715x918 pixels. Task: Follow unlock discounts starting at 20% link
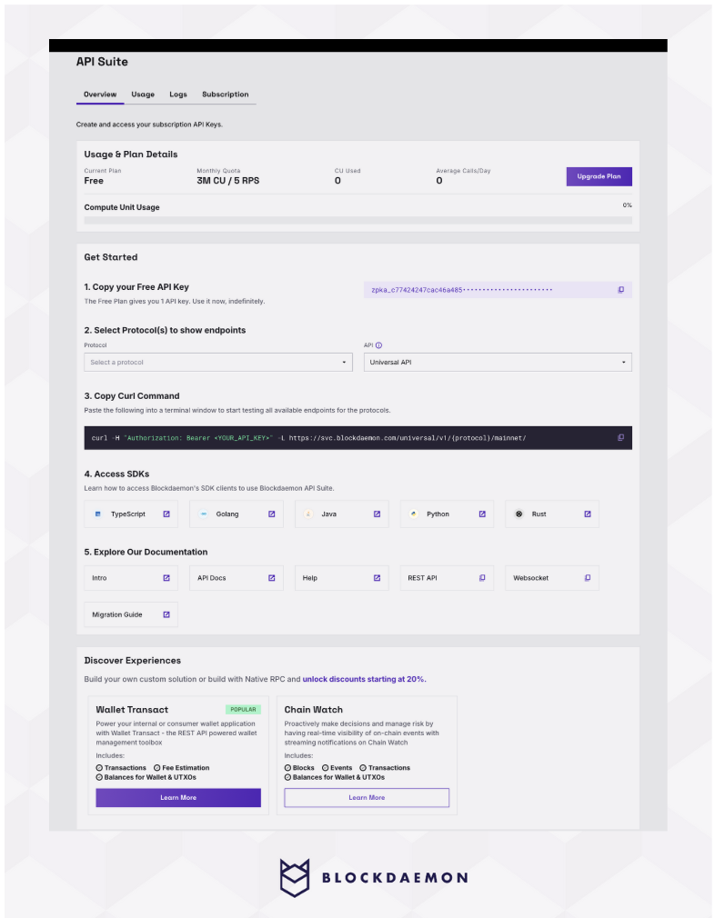[364, 679]
